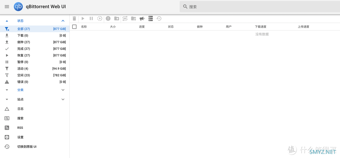The height and width of the screenshot is (158, 340).
Task: Sort by 名称 column header
Action: coord(84,27)
